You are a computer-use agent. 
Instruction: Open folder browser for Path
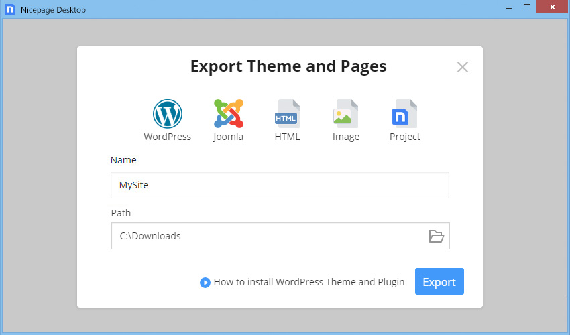pos(437,236)
